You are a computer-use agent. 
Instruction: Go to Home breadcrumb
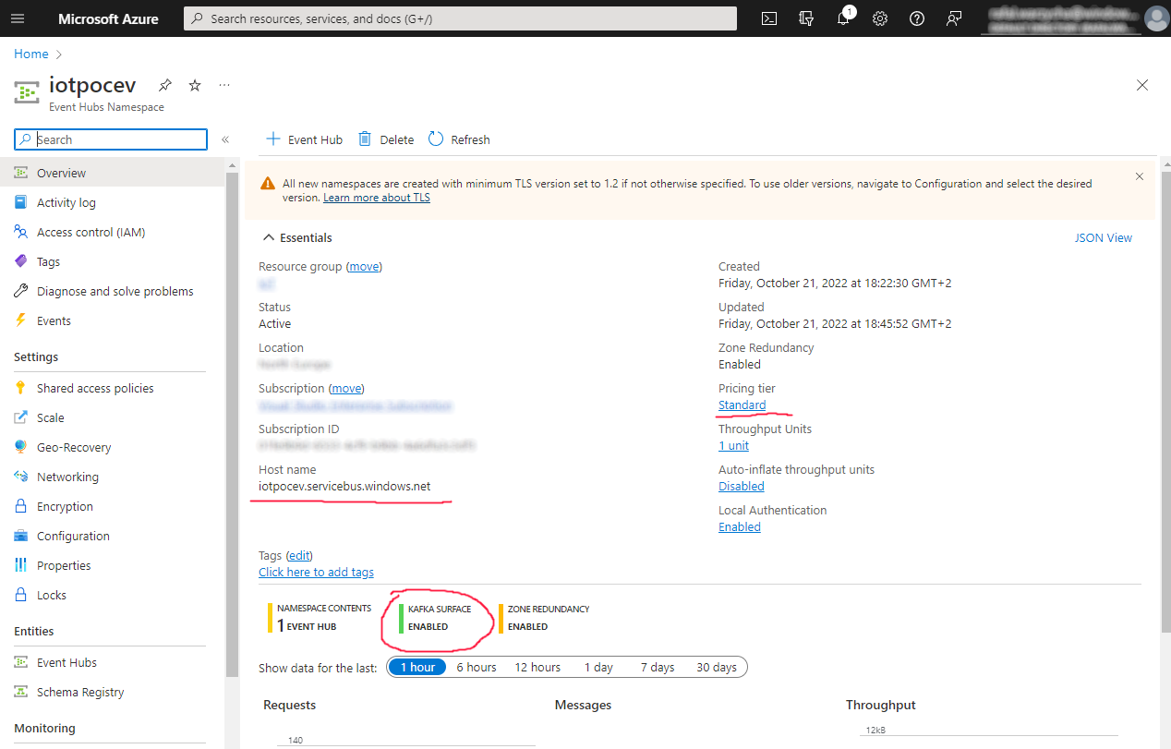[30, 54]
